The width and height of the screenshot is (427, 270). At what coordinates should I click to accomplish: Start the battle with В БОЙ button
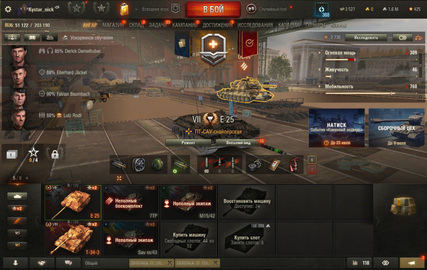[x=213, y=9]
